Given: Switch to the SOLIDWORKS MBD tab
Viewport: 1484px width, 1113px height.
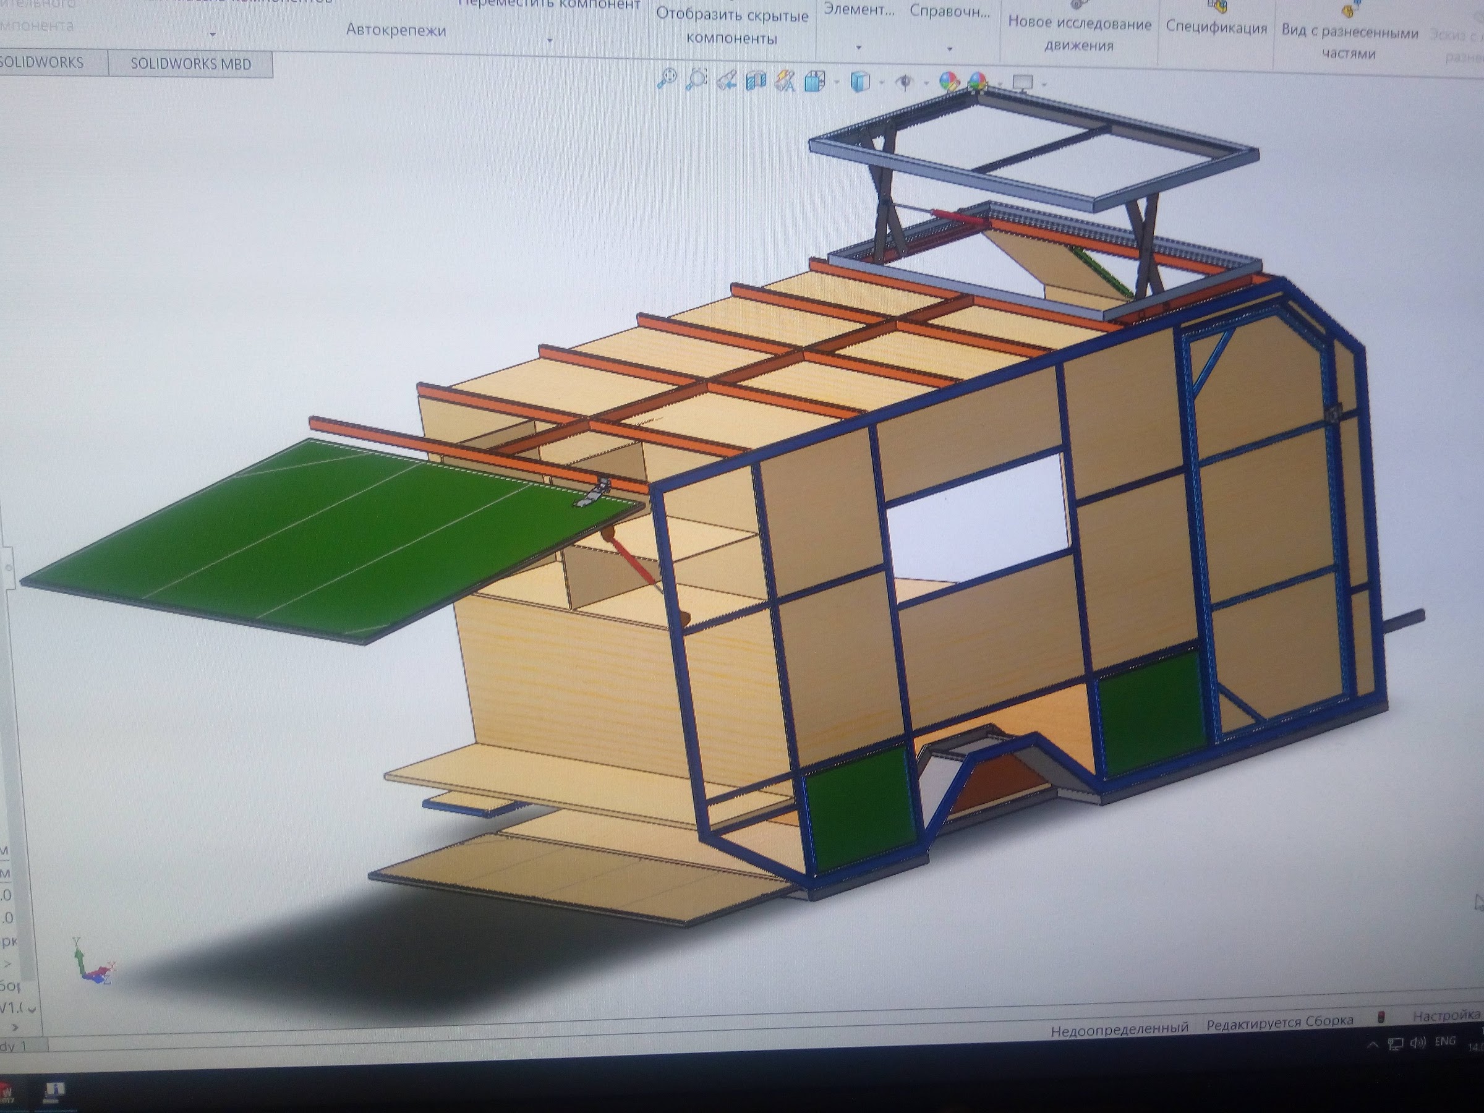Looking at the screenshot, I should 190,64.
